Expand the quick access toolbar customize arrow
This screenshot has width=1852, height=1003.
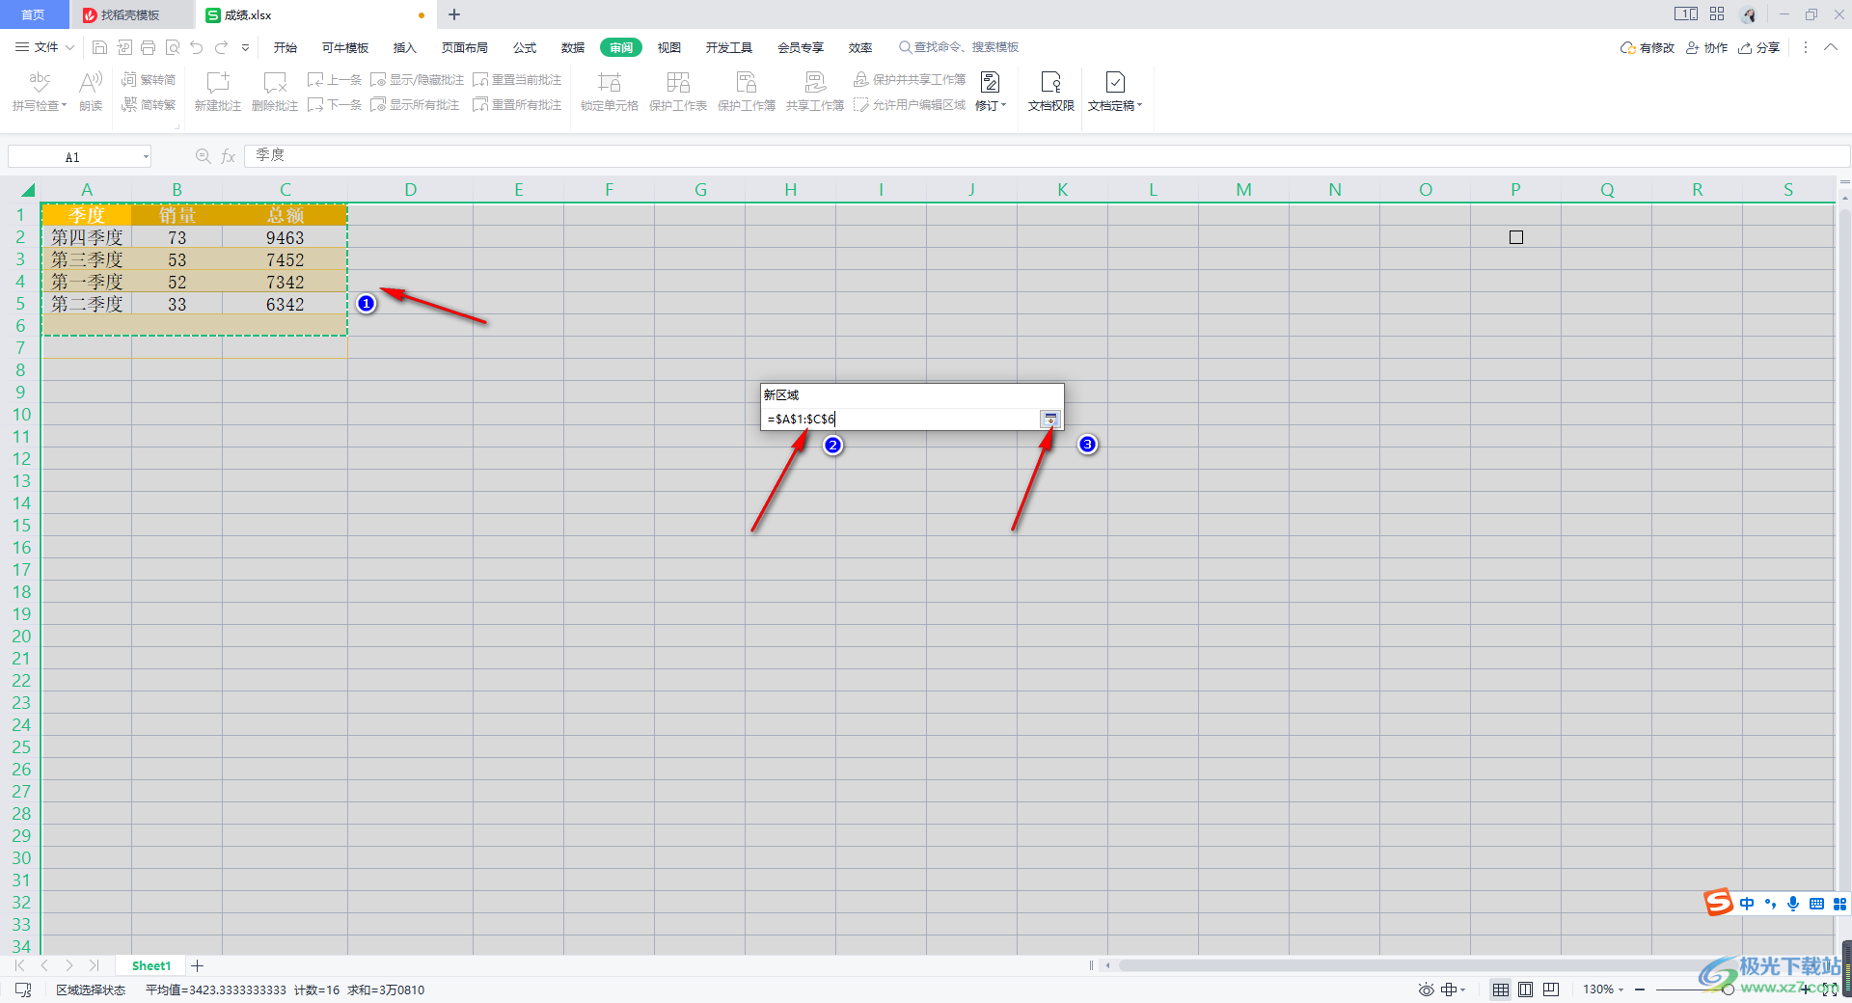(x=245, y=47)
